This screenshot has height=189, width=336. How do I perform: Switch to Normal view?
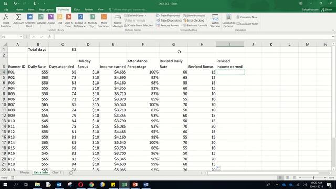280,177
